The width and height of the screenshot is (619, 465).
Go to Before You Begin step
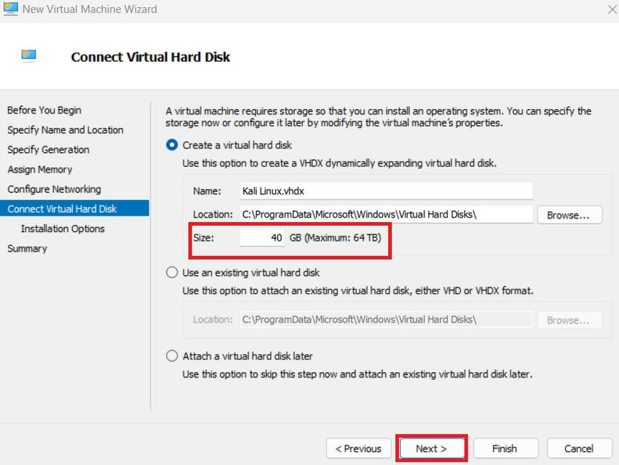click(x=44, y=111)
